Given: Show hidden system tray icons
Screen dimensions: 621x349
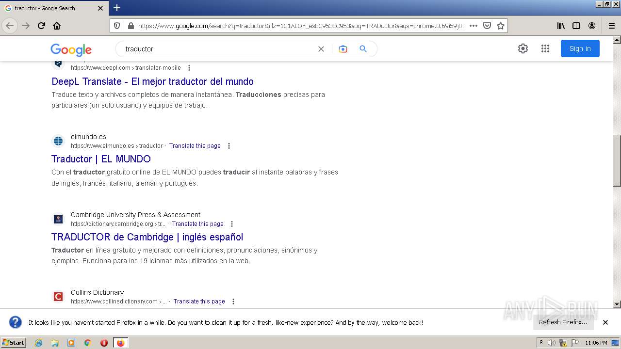Looking at the screenshot, I should [x=541, y=343].
